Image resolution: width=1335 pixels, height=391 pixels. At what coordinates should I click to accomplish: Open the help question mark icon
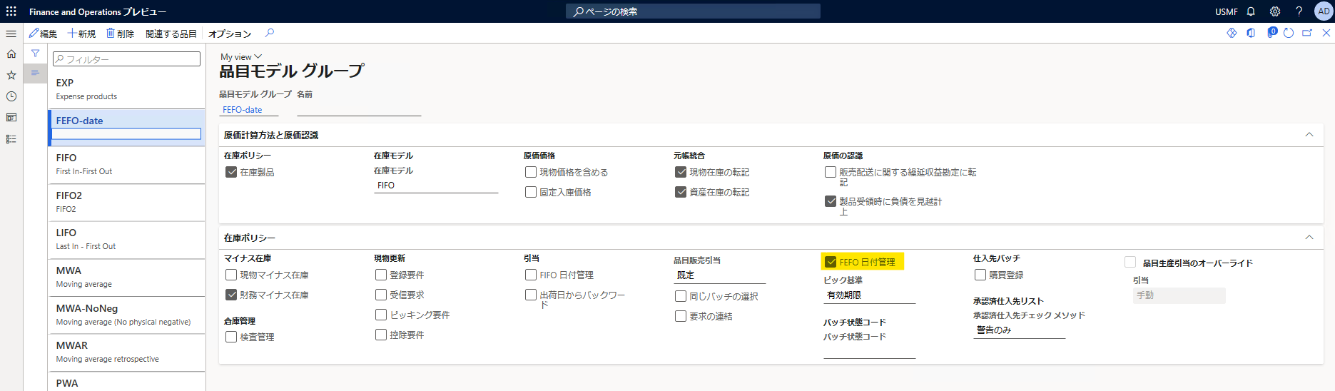tap(1299, 11)
